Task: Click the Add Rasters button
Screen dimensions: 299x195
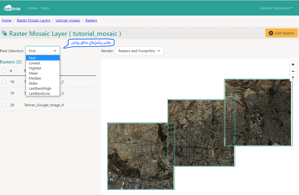Action: [x=281, y=33]
